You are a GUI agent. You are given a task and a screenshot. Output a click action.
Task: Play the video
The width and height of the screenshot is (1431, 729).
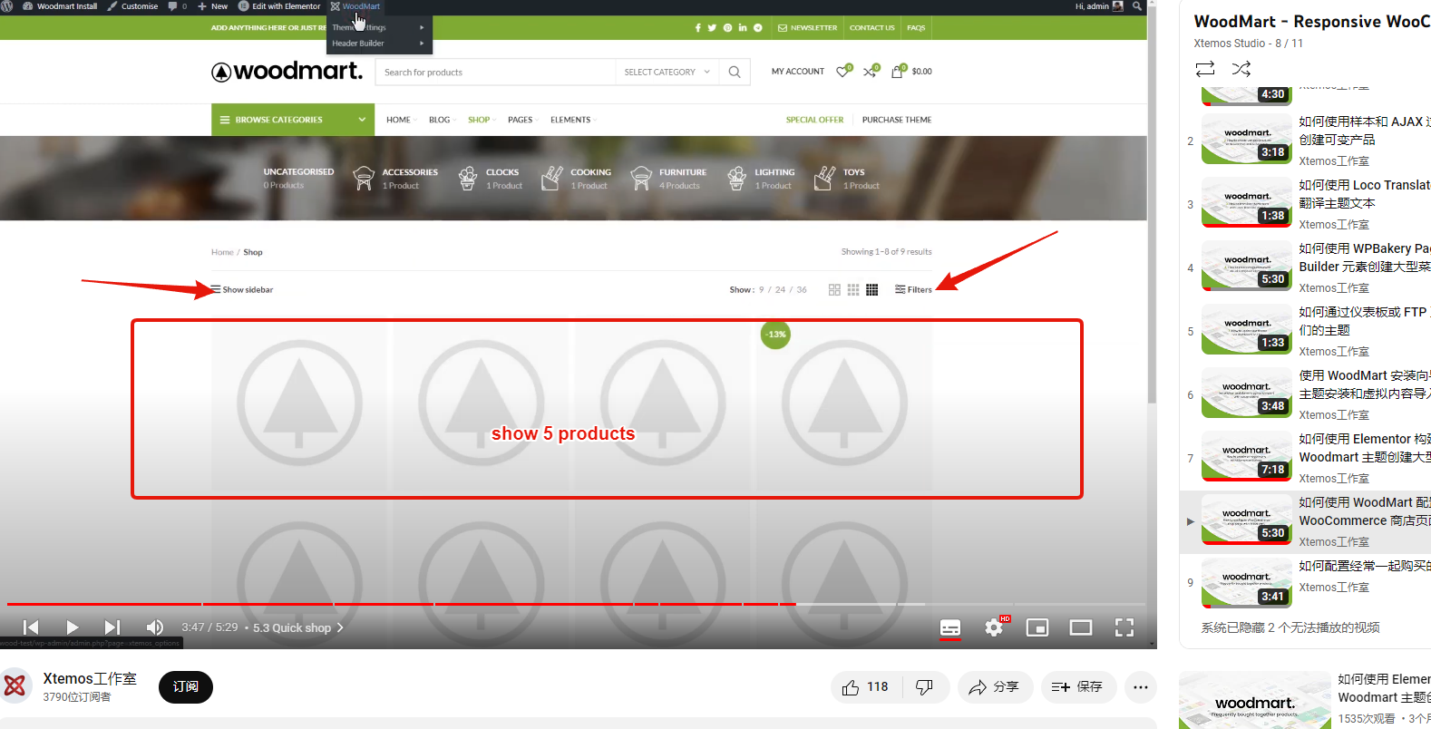(73, 627)
